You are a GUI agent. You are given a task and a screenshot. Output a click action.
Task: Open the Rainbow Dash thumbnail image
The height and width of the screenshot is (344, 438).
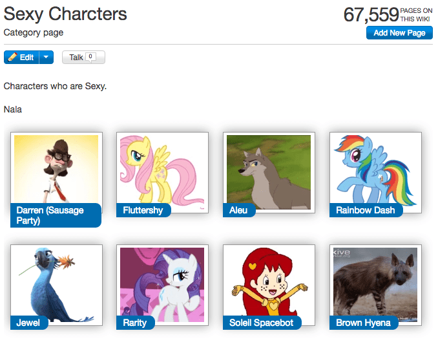375,169
